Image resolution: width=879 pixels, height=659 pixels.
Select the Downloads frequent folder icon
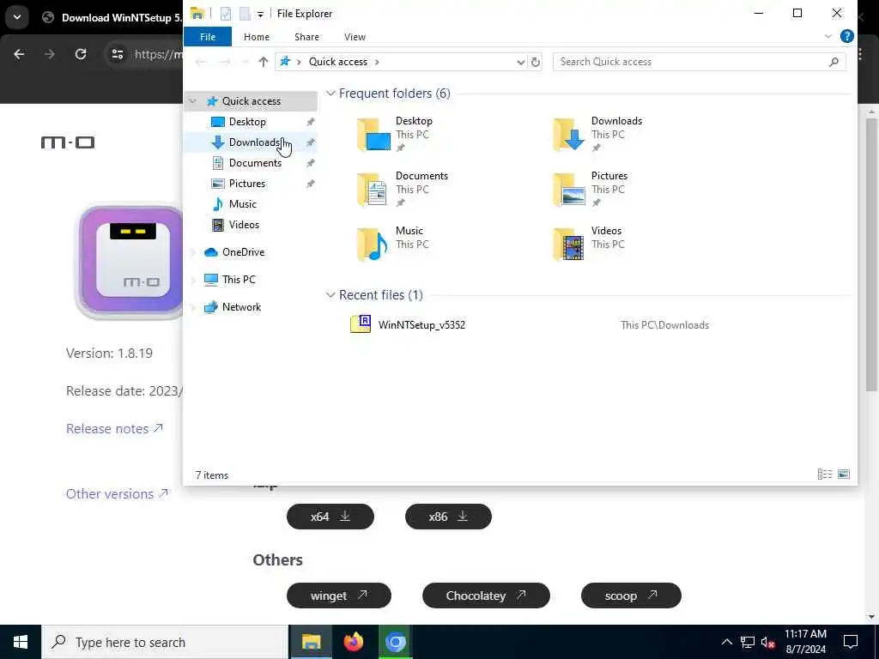(569, 135)
